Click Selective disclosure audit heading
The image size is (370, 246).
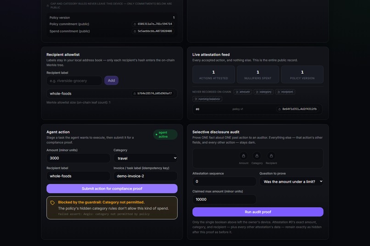coord(216,132)
